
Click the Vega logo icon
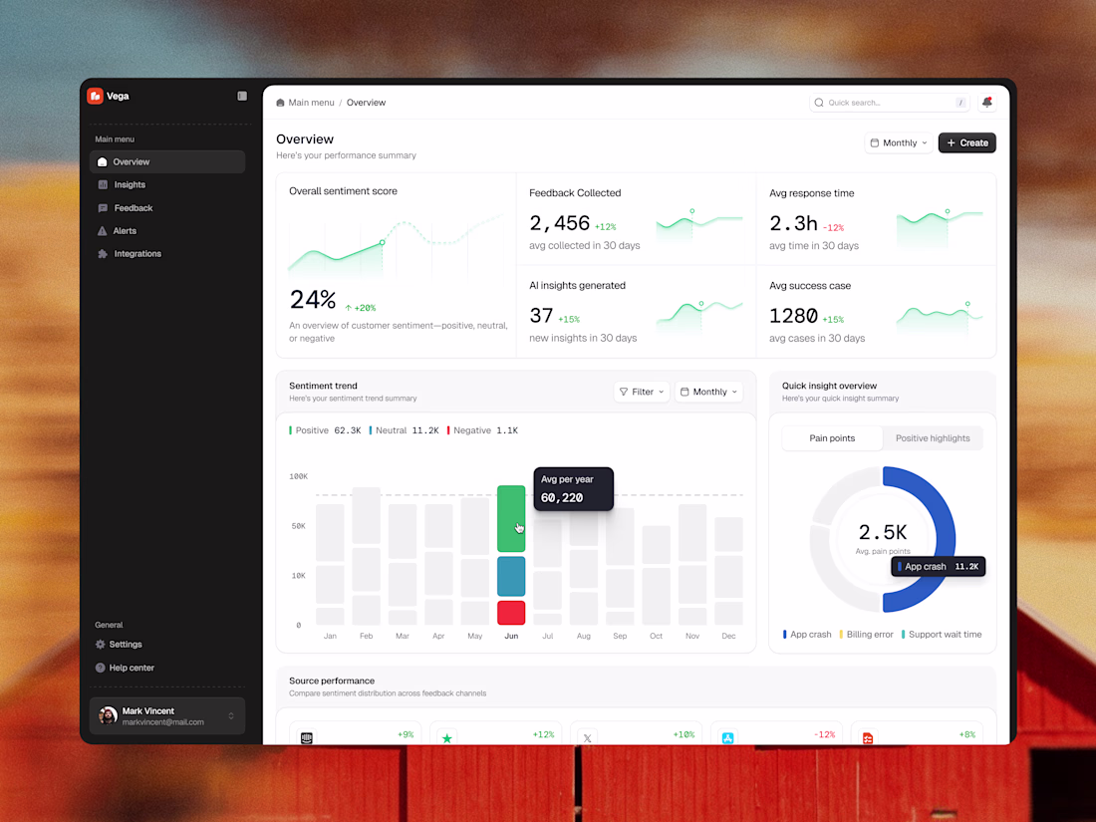pyautogui.click(x=95, y=96)
